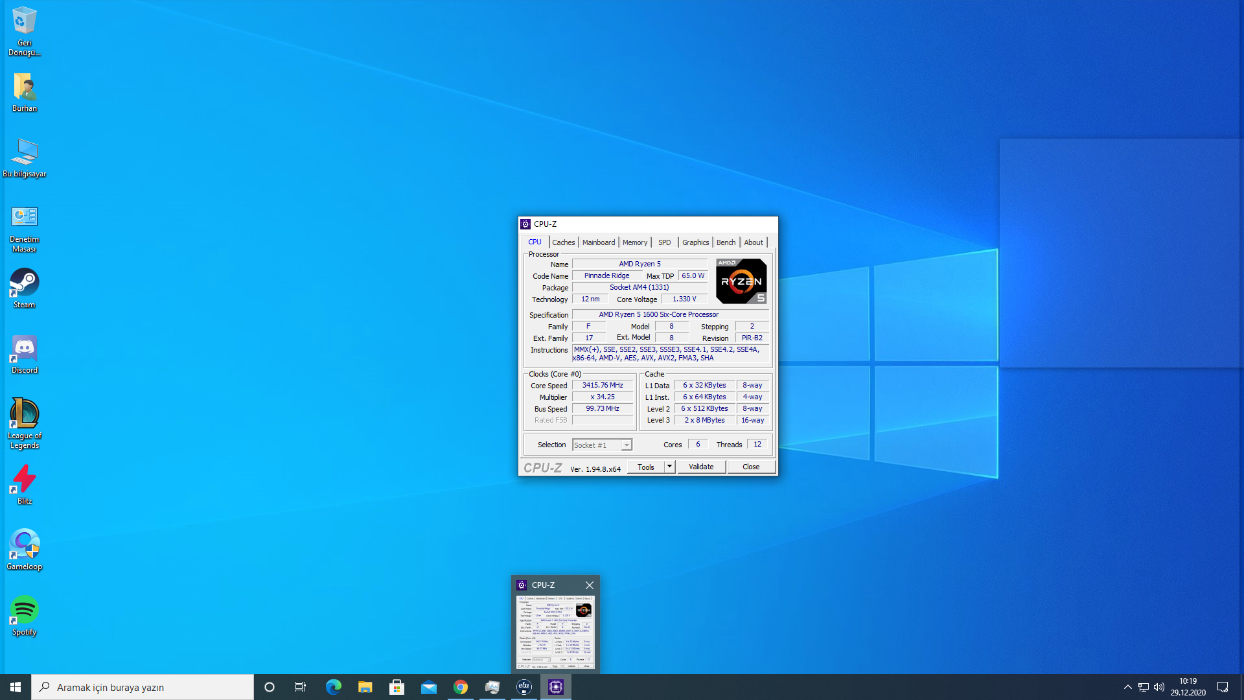Open File Explorer from the taskbar
Image resolution: width=1244 pixels, height=700 pixels.
(365, 687)
